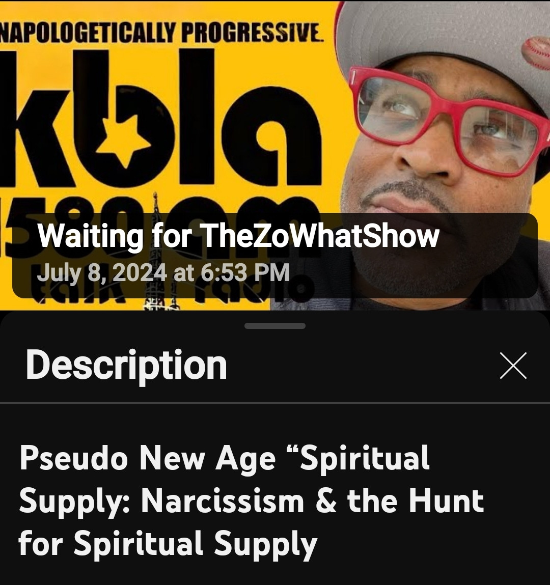Select the Description panel heading
Image resolution: width=550 pixels, height=585 pixels.
point(126,365)
